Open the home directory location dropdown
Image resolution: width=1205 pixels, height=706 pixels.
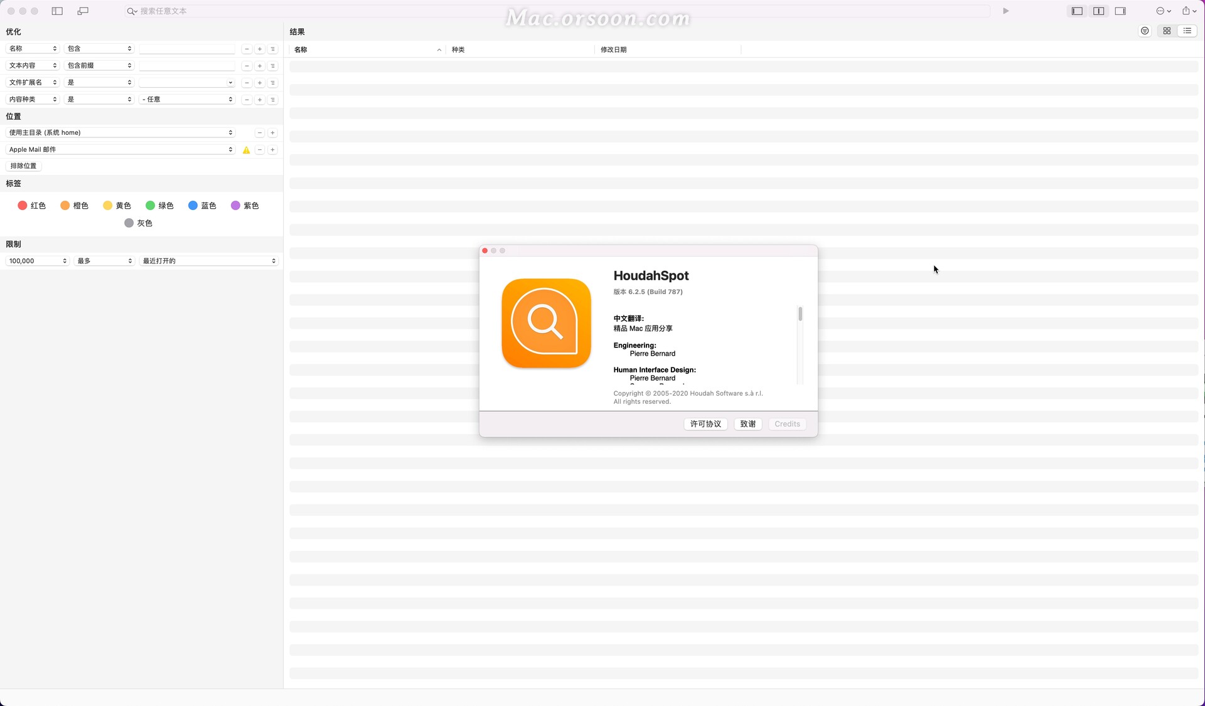tap(120, 132)
